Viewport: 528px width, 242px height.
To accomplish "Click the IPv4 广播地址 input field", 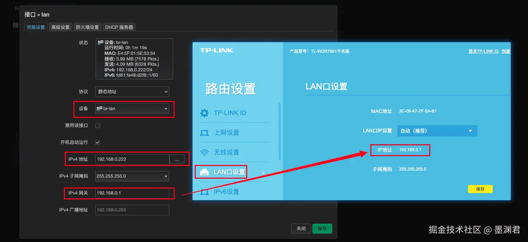I will click(x=132, y=210).
